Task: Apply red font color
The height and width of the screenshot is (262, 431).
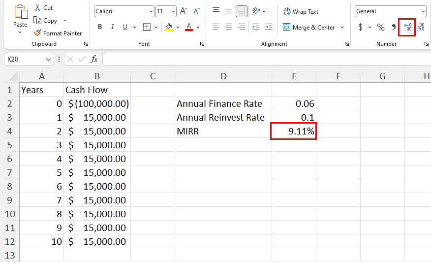Action: click(189, 27)
